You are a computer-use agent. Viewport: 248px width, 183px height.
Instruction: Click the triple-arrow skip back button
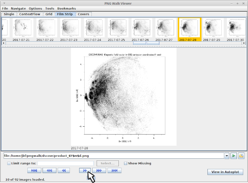(x=49, y=170)
